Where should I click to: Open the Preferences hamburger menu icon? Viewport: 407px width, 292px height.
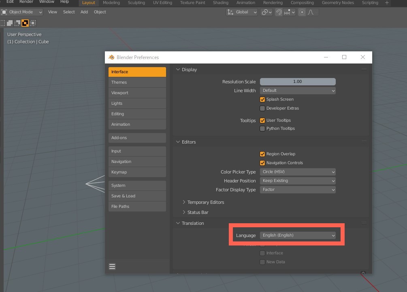[x=112, y=267]
